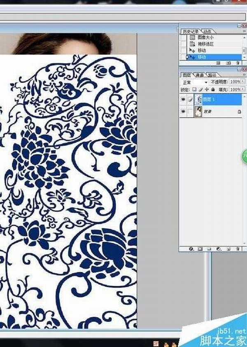Toggle lock position icon
The width and height of the screenshot is (247, 347).
[207, 89]
